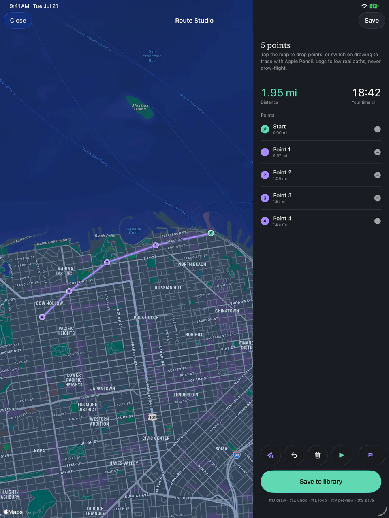Tap the checkered finish flag button
The height and width of the screenshot is (518, 389).
[x=370, y=455]
